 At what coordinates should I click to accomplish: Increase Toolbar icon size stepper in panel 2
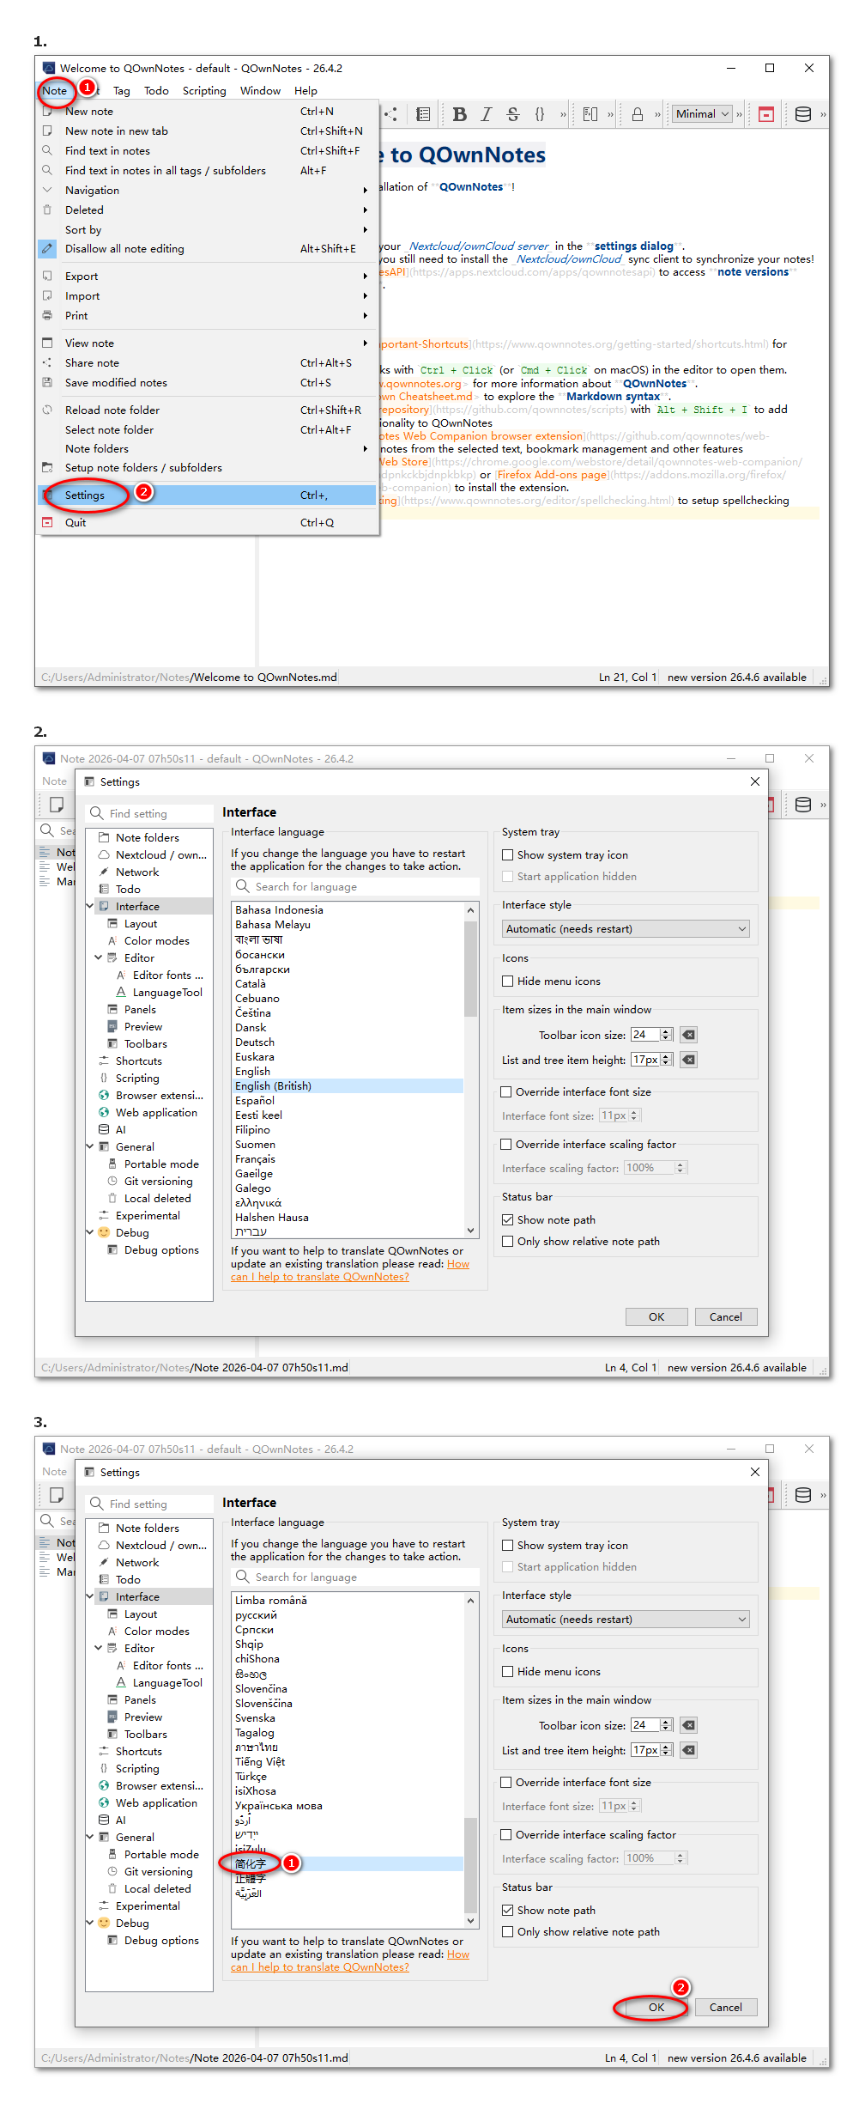pos(667,1031)
